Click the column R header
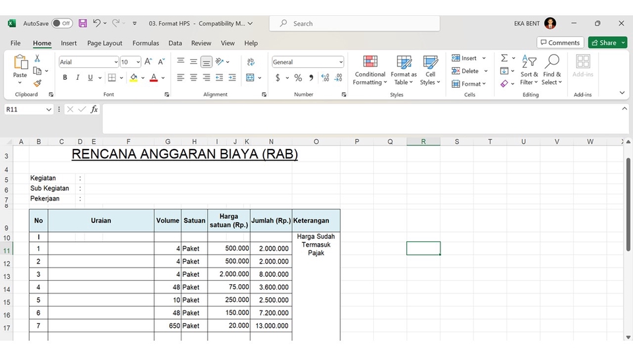The image size is (633, 356). tap(423, 142)
